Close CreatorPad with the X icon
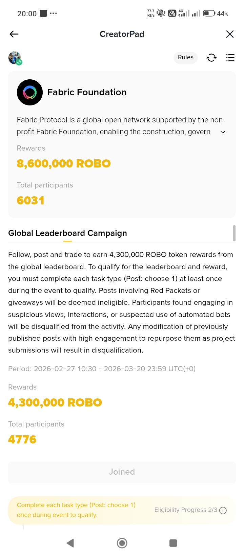 [x=230, y=34]
